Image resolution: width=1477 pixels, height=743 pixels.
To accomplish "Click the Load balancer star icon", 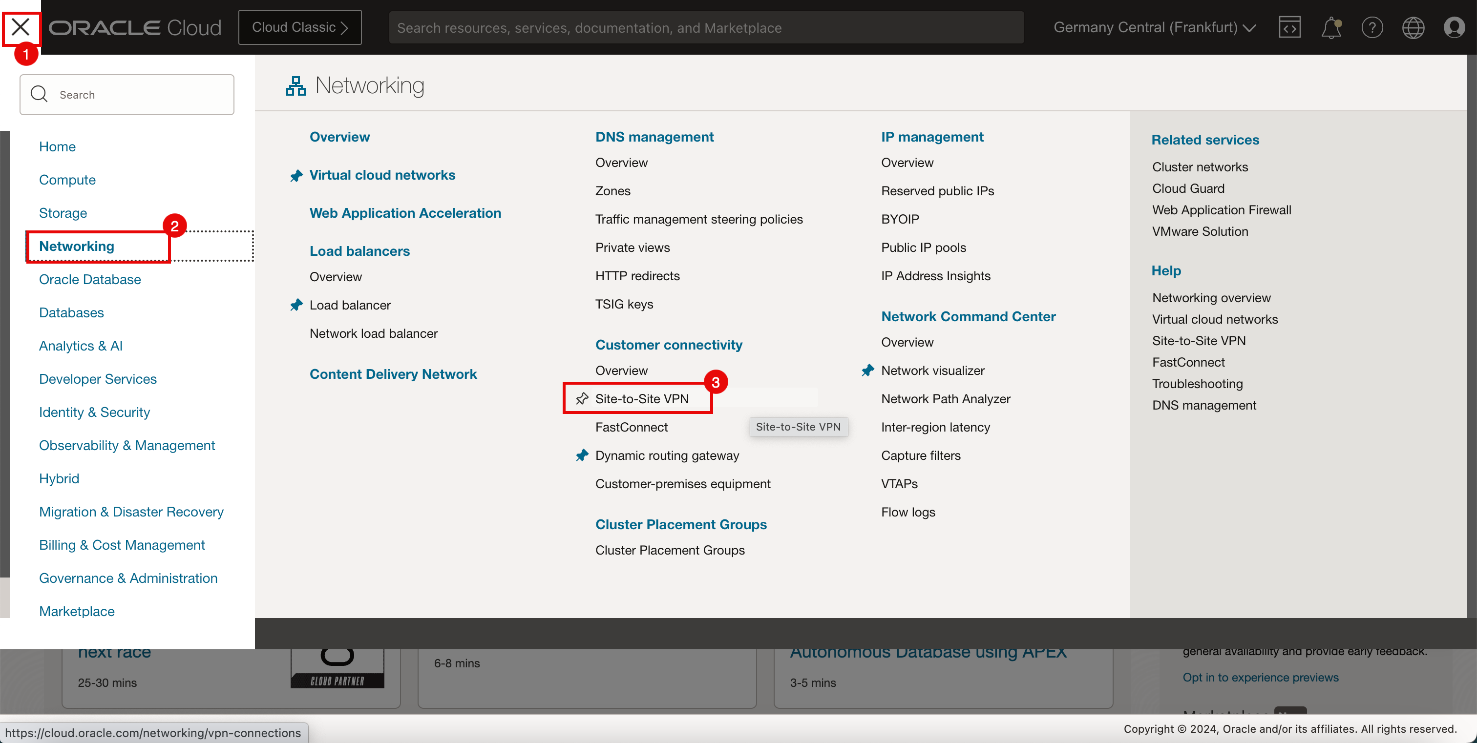I will coord(297,304).
